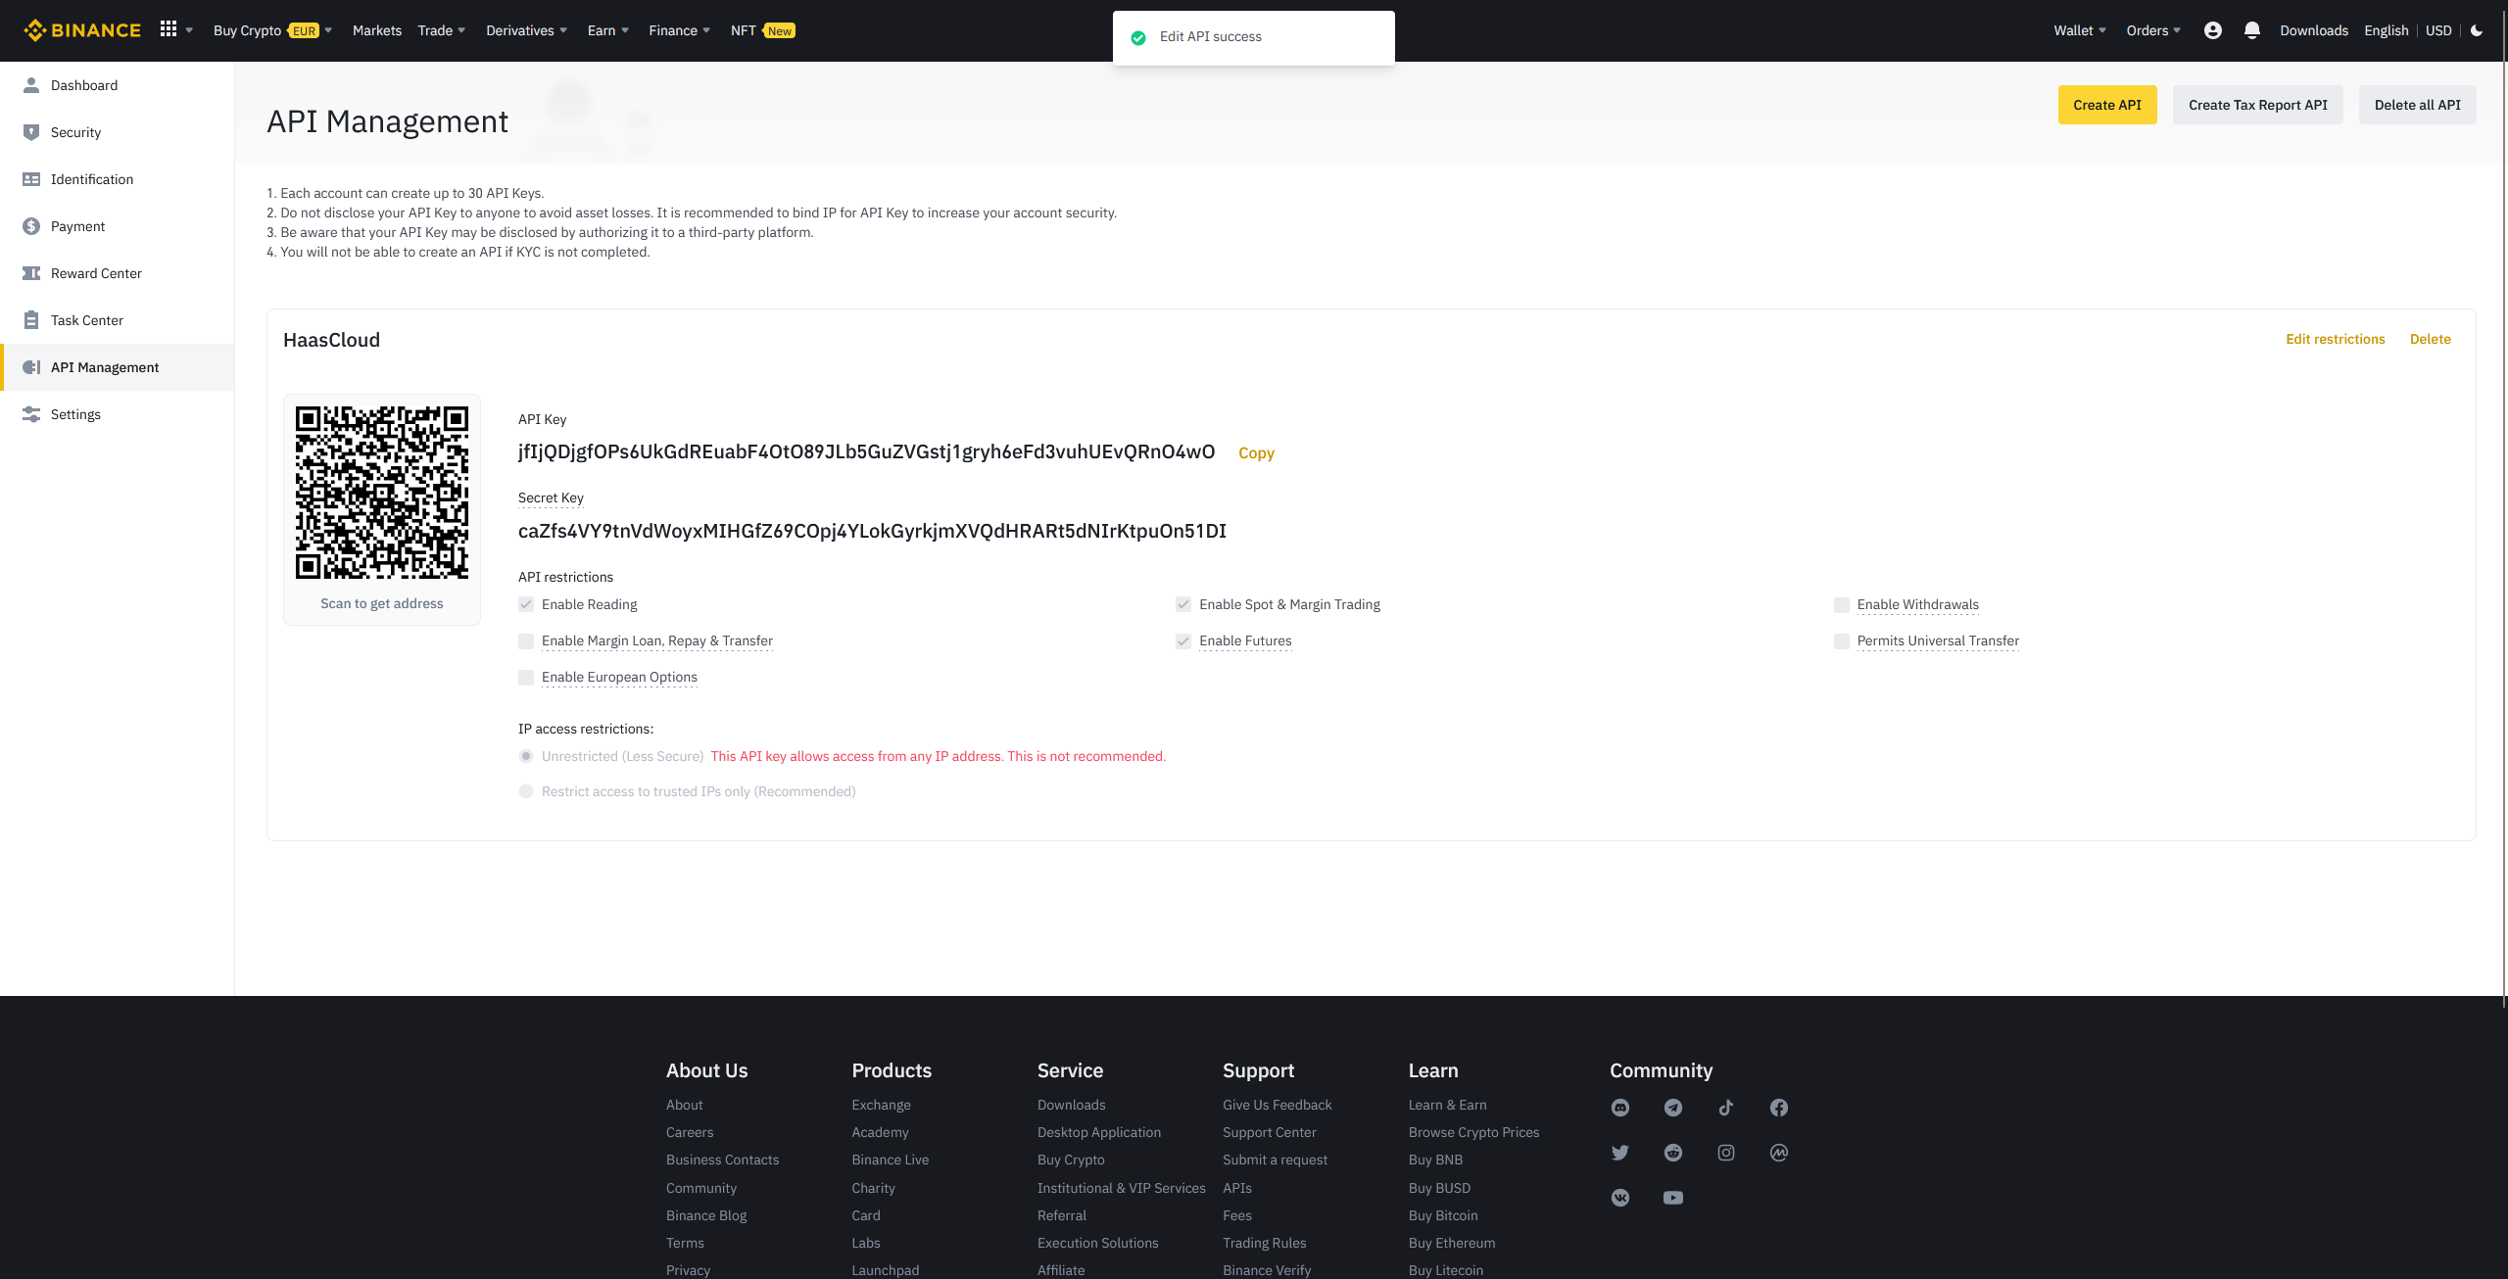The height and width of the screenshot is (1279, 2508).
Task: Open the Telegram community icon
Action: coord(1673,1108)
